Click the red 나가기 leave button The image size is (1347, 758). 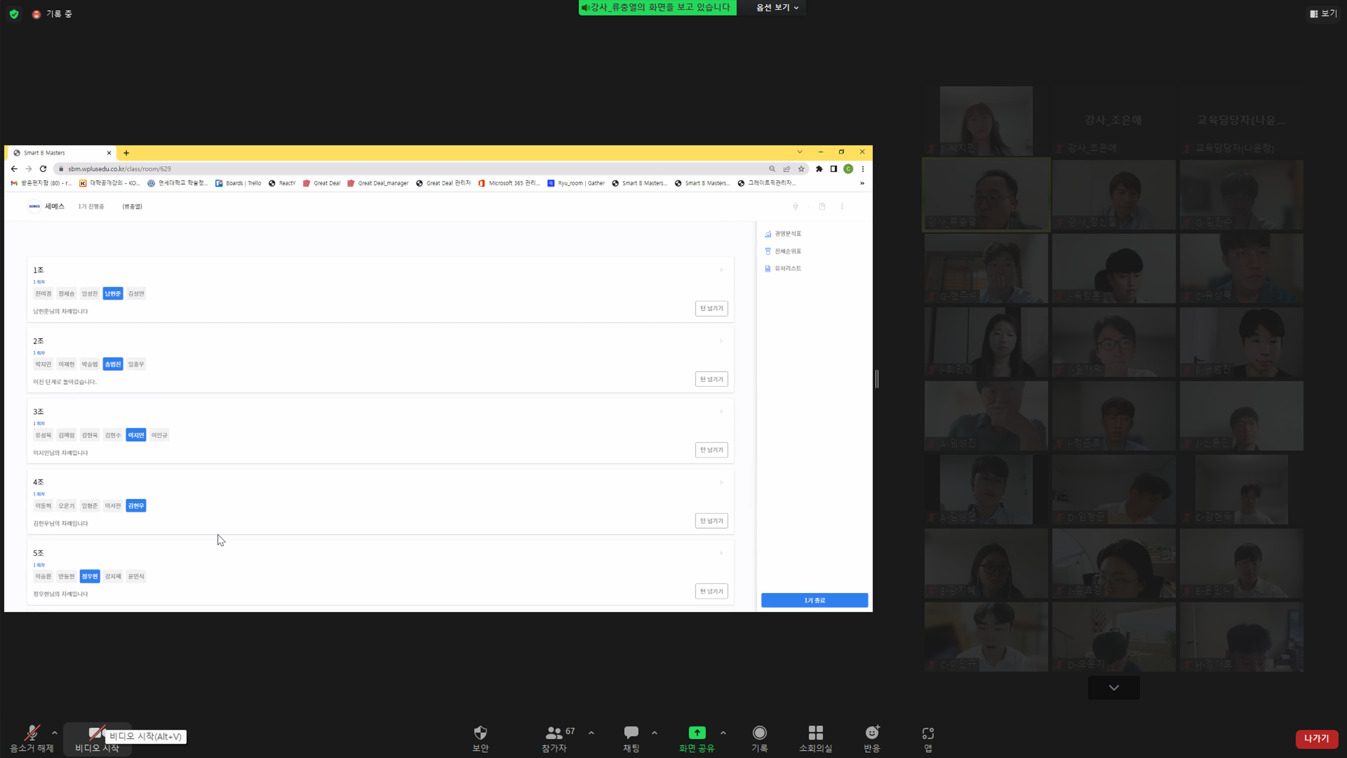tap(1316, 739)
